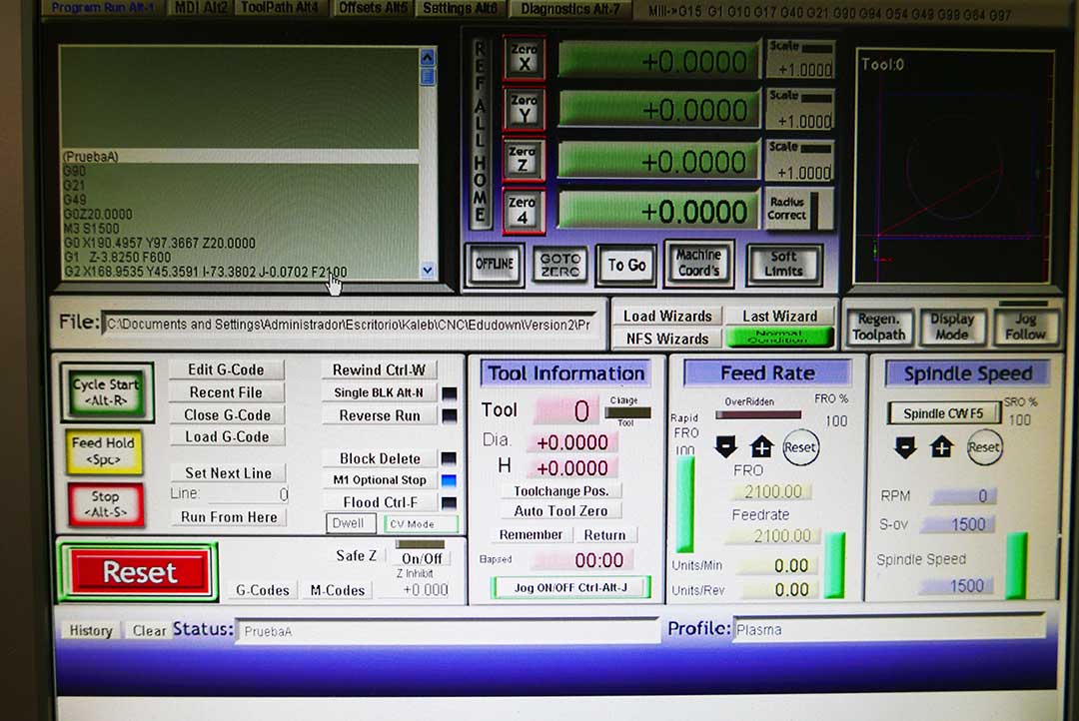Open Recent File list
1079x721 pixels.
tap(227, 392)
